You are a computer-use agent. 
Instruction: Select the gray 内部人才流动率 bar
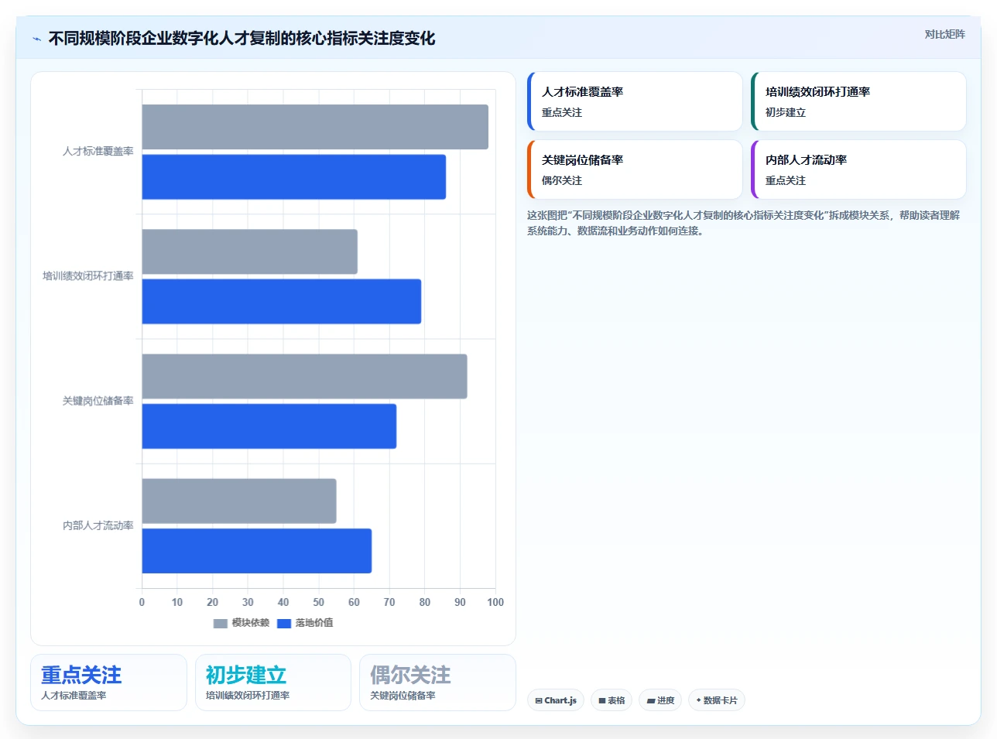tap(239, 501)
